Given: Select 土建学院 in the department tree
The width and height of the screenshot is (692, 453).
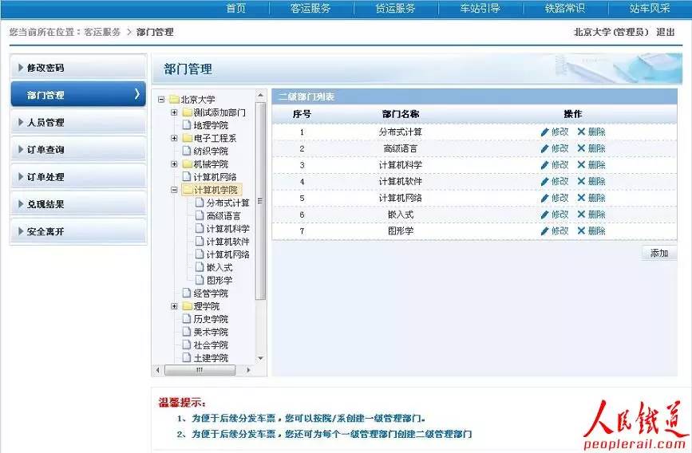Looking at the screenshot, I should click(x=211, y=358).
